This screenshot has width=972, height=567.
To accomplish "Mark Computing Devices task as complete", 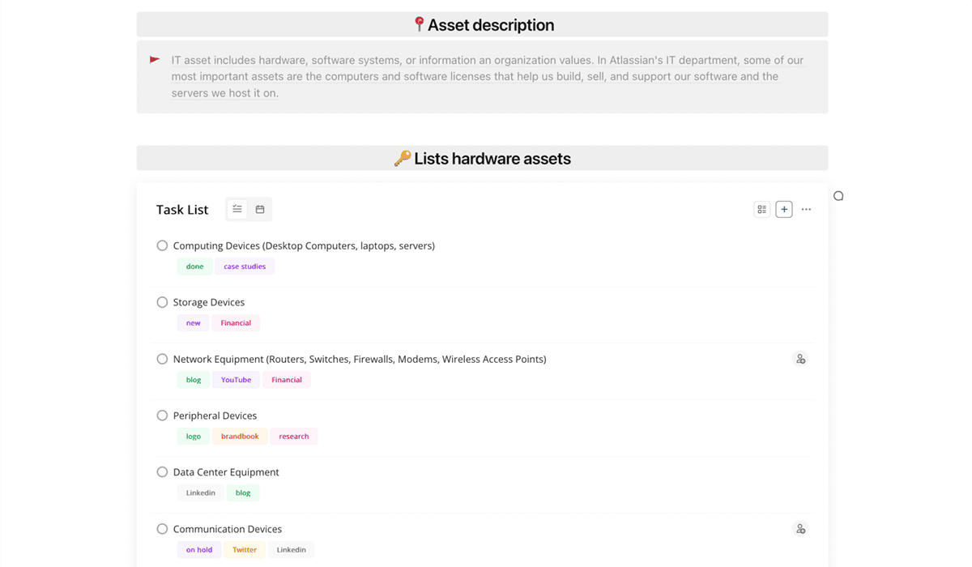I will (x=162, y=245).
